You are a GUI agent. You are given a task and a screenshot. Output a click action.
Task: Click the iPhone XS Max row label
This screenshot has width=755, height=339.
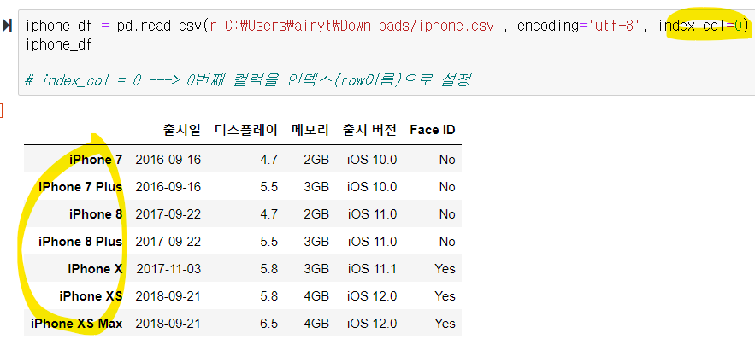point(77,324)
